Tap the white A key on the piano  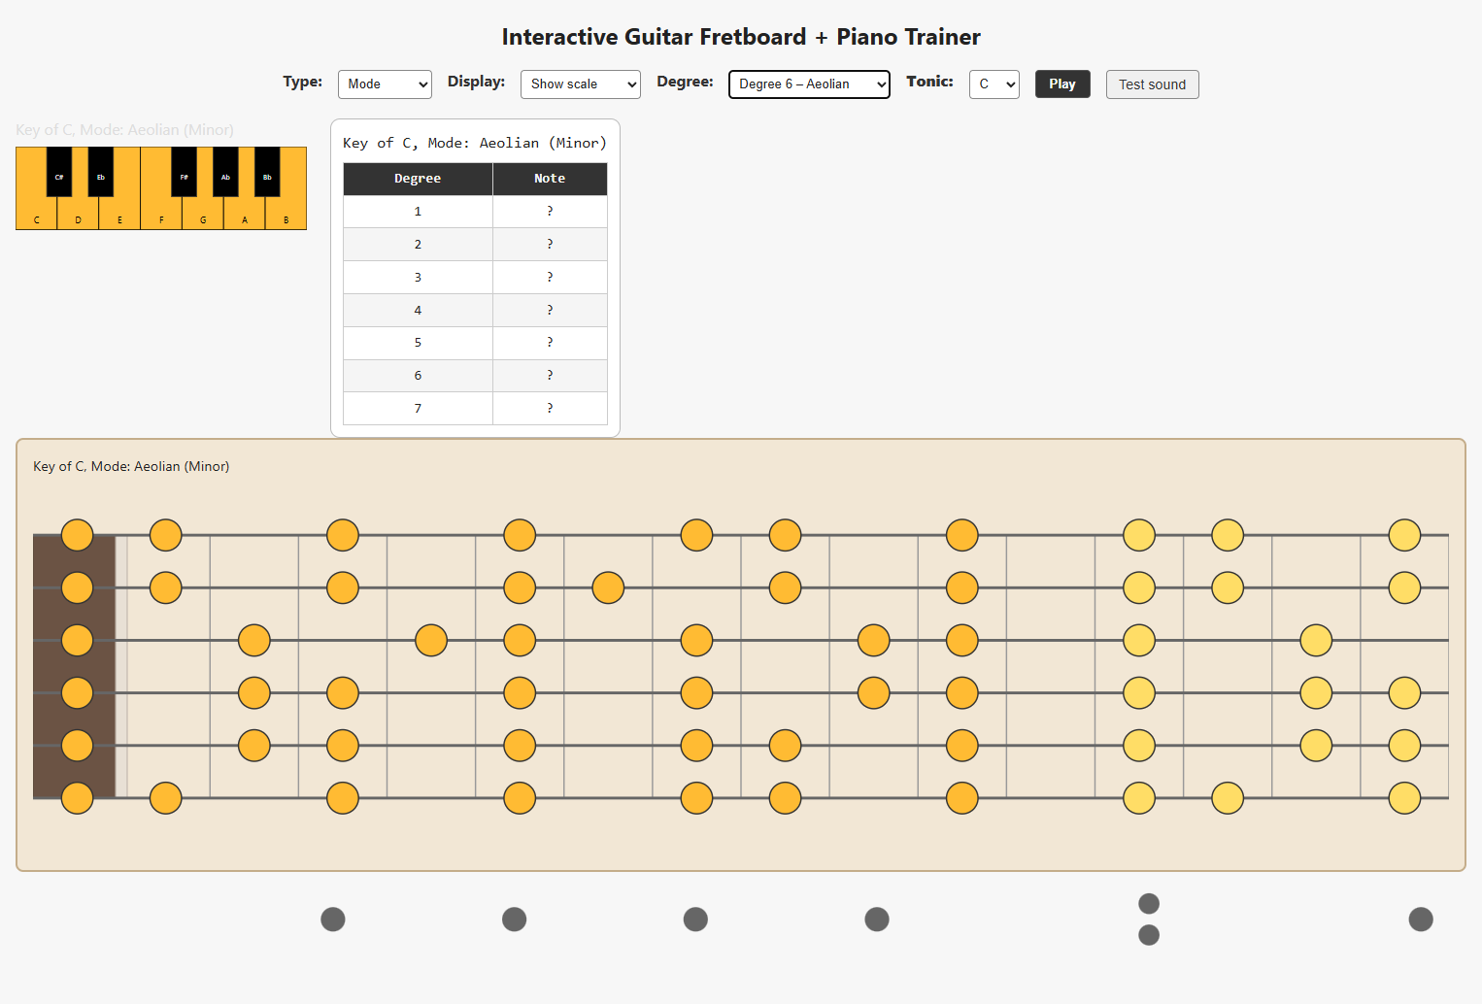click(245, 215)
